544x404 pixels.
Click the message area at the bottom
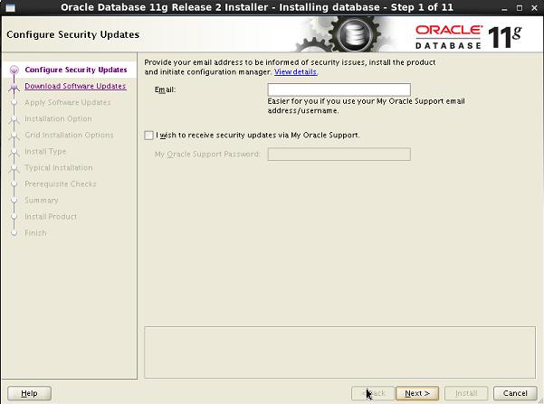tap(339, 352)
